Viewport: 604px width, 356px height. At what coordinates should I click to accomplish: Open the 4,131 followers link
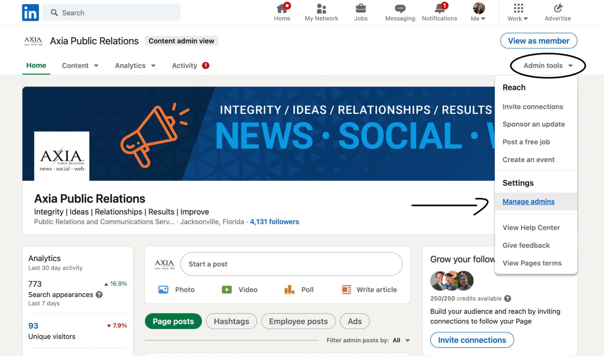[x=274, y=221]
